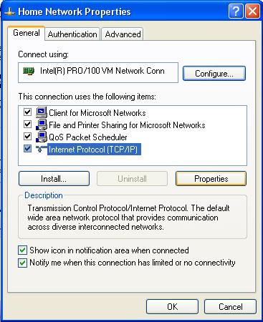The width and height of the screenshot is (263, 322).
Task: Click the QoS Packet Scheduler icon
Action: tap(42, 137)
